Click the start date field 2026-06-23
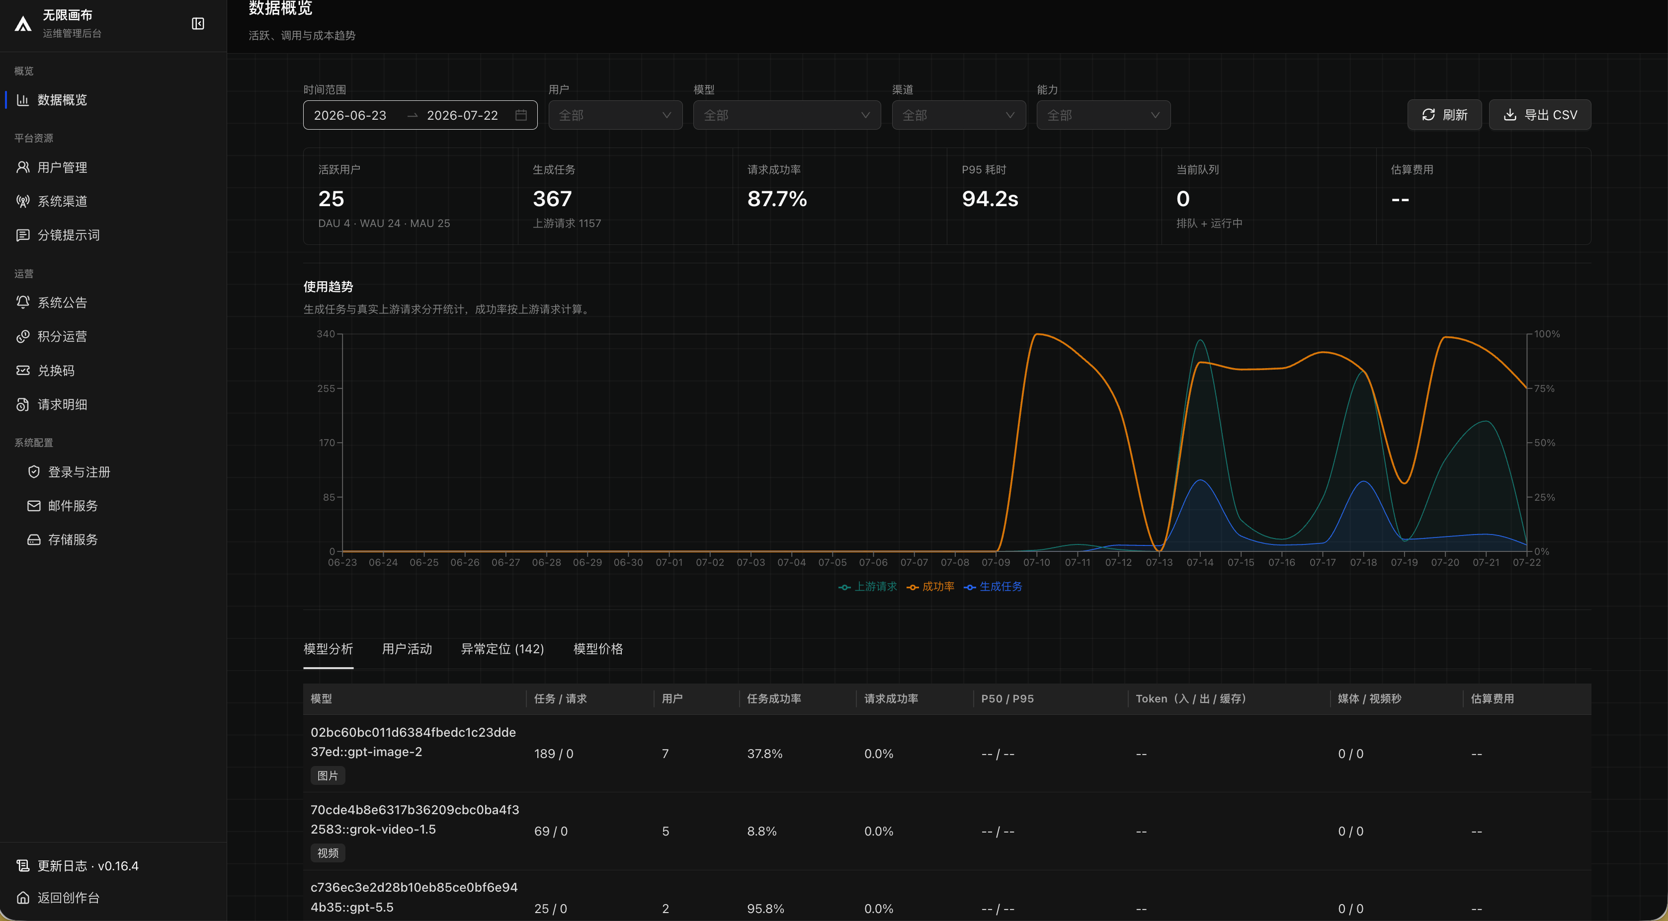The height and width of the screenshot is (921, 1668). tap(350, 115)
